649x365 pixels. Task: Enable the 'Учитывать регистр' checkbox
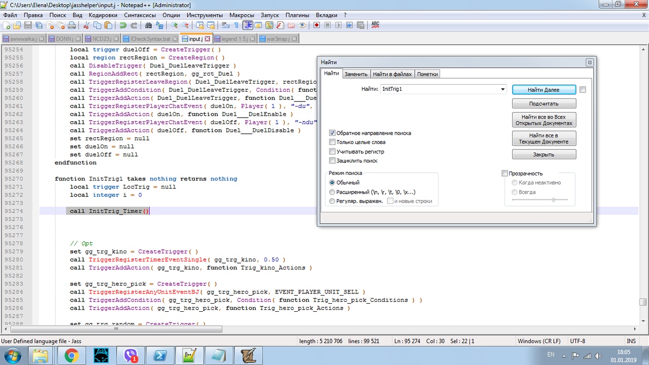coord(333,152)
